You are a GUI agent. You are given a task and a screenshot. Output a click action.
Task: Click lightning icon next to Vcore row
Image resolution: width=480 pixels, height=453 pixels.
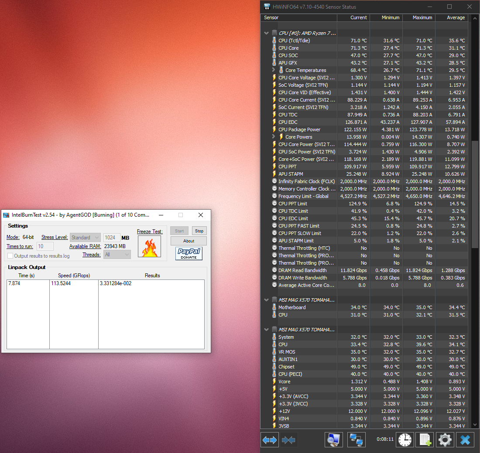point(274,381)
